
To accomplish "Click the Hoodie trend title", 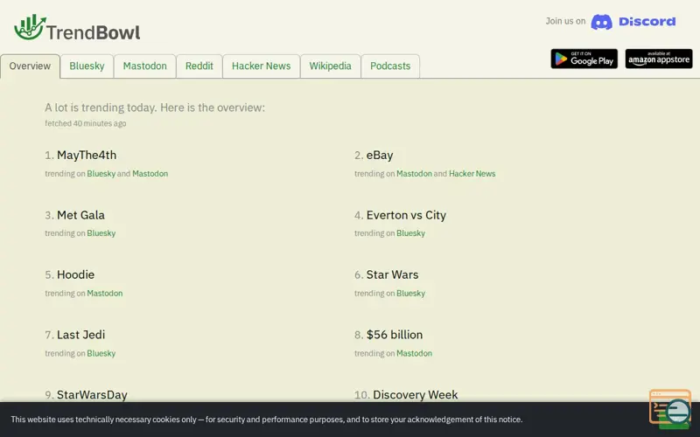I will click(75, 274).
